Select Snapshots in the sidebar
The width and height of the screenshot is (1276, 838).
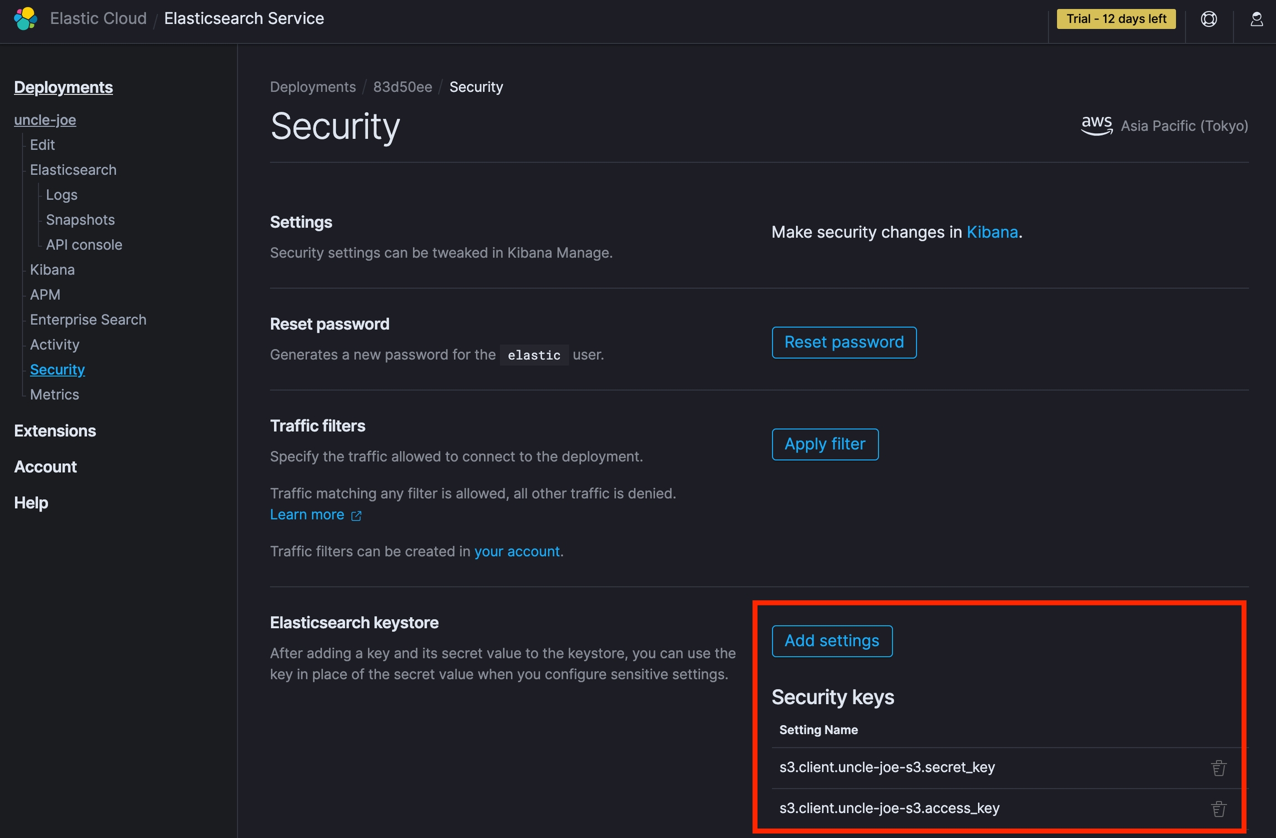pos(80,220)
